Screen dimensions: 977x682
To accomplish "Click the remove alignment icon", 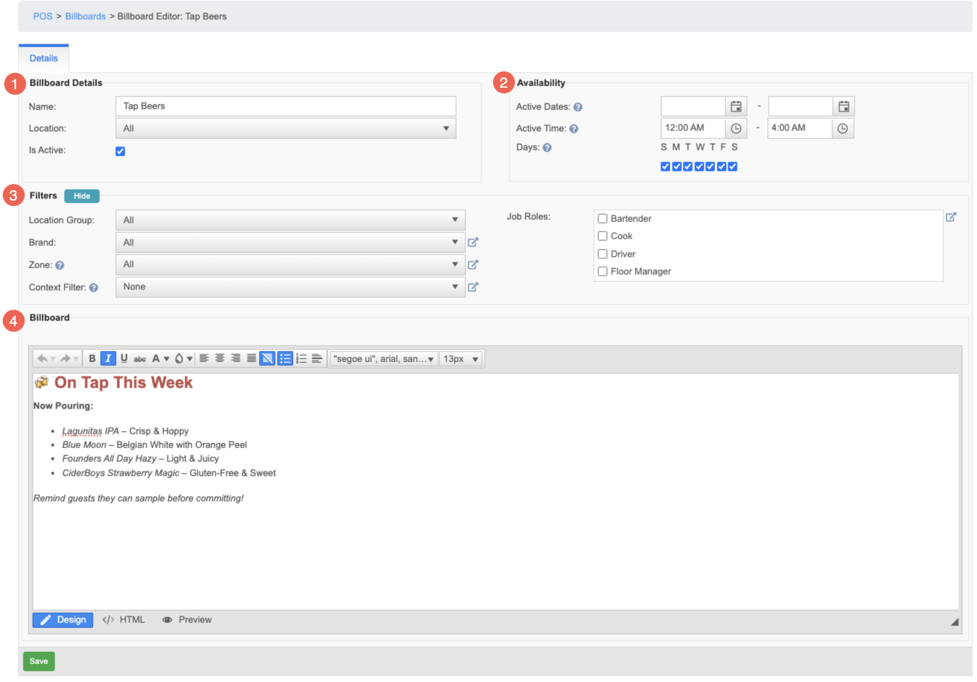I will tap(267, 359).
